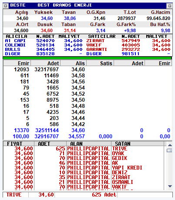The height and width of the screenshot is (200, 175).
Task: Click the FIYAT column header
Action: click(19, 144)
